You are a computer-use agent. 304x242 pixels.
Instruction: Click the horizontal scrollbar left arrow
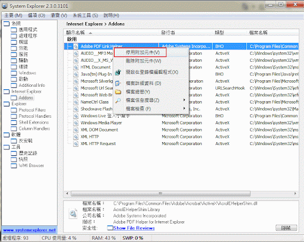coord(67,193)
